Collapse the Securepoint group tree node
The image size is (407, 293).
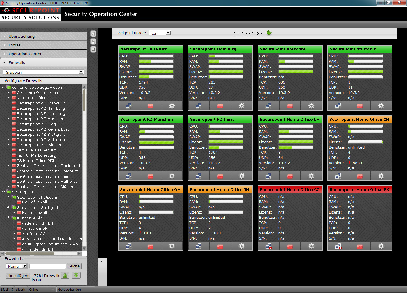[3, 191]
